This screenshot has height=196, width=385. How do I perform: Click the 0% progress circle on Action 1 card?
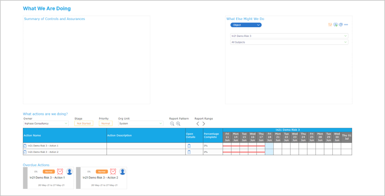pyautogui.click(x=31, y=172)
